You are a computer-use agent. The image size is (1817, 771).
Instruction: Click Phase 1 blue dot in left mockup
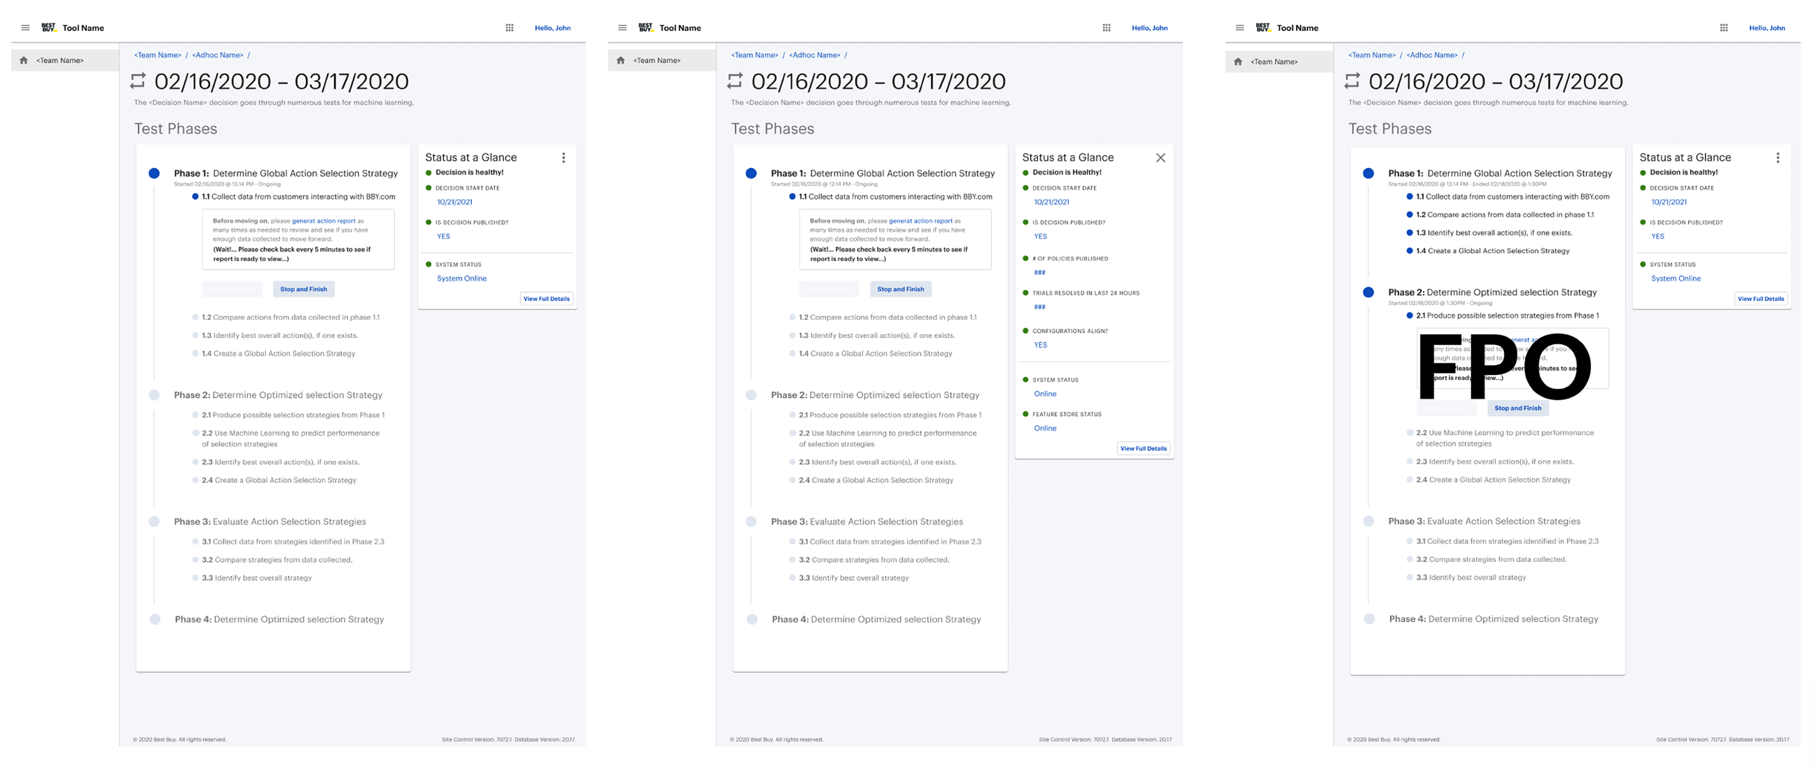[154, 174]
